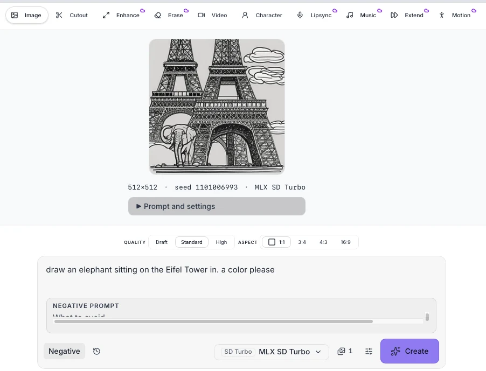Open the Enhance tab

(121, 15)
